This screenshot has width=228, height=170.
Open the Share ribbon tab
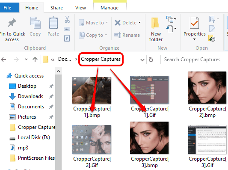pos(56,8)
